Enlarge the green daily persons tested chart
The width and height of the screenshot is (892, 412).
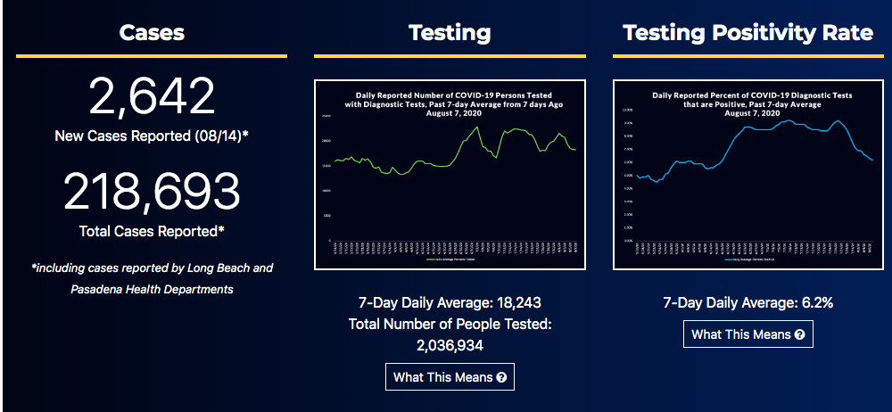[450, 175]
